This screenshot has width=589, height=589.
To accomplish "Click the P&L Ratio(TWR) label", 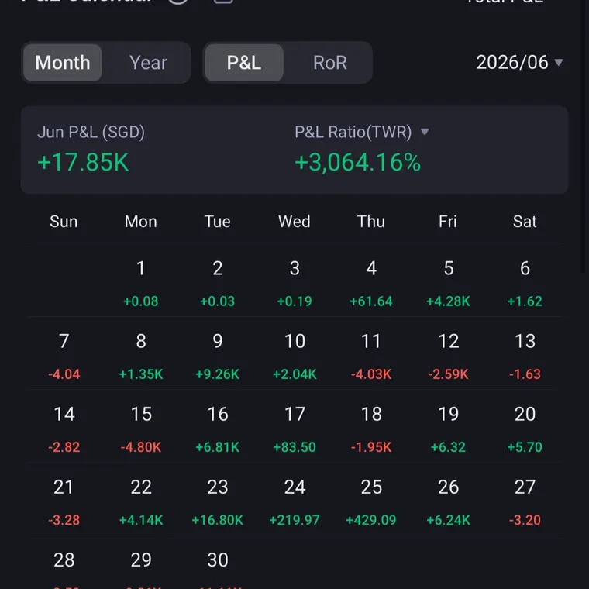I will (x=353, y=132).
